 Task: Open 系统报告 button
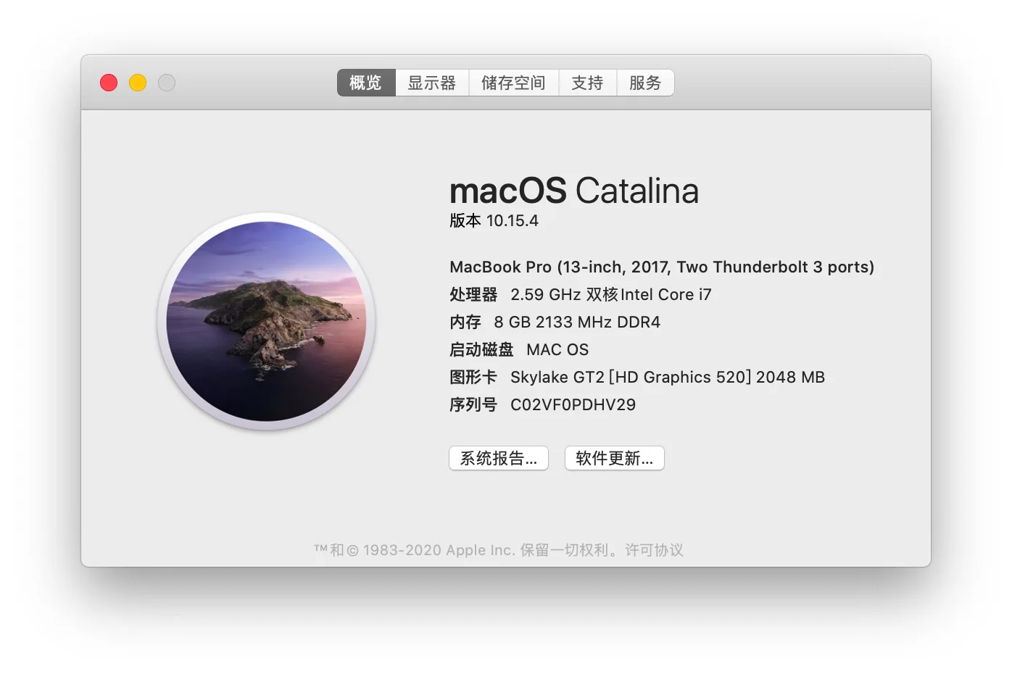tap(499, 458)
